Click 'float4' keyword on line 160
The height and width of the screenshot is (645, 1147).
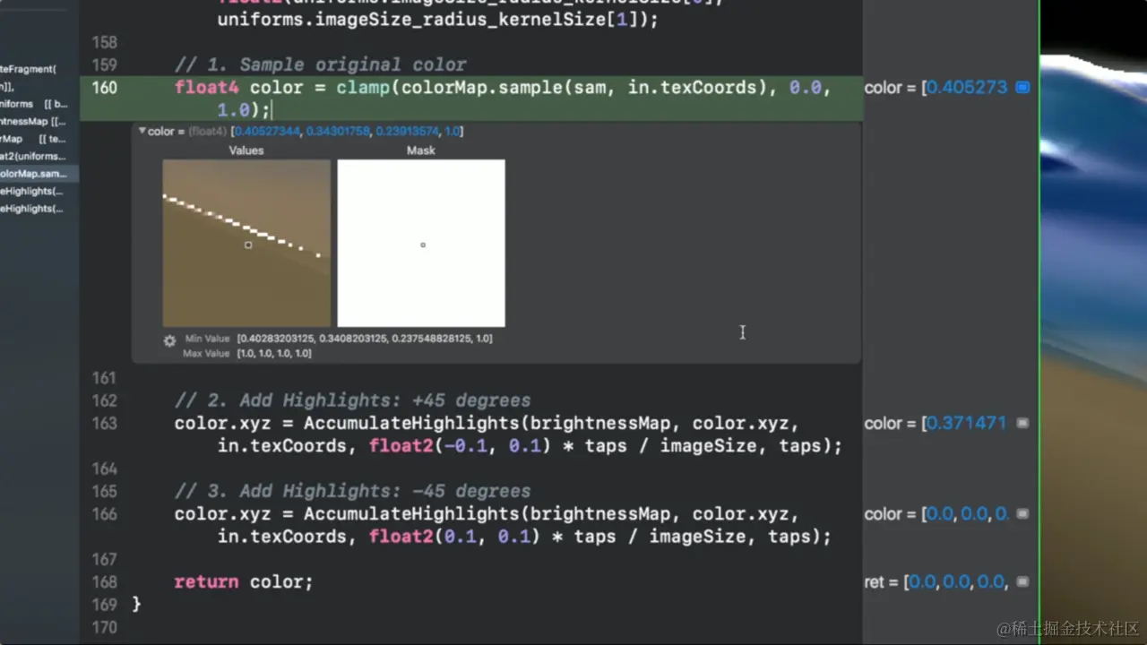(x=207, y=88)
